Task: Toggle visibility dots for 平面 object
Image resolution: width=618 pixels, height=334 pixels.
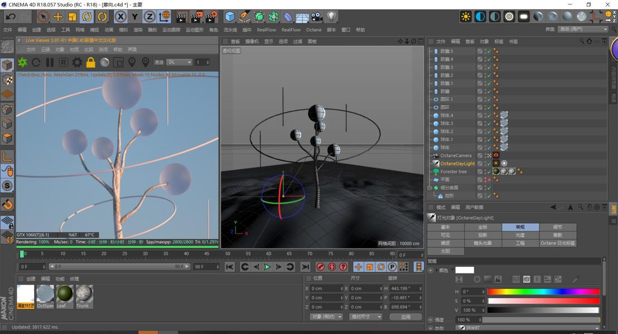Action: pyautogui.click(x=486, y=180)
